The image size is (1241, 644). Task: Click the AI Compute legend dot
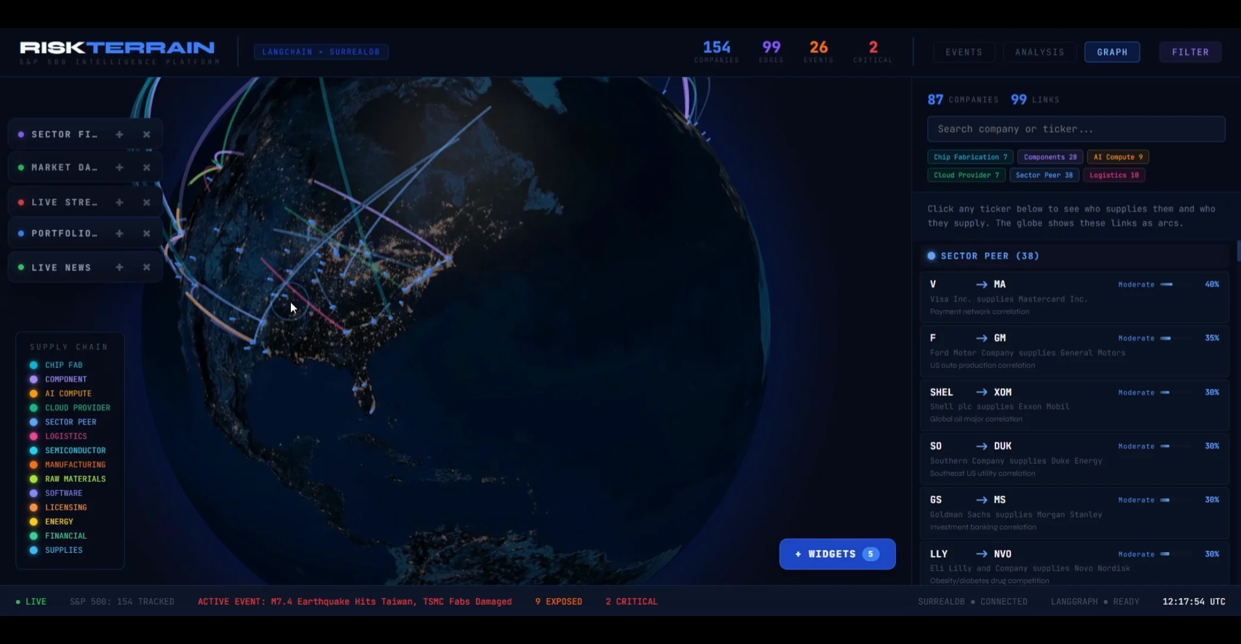click(x=34, y=394)
